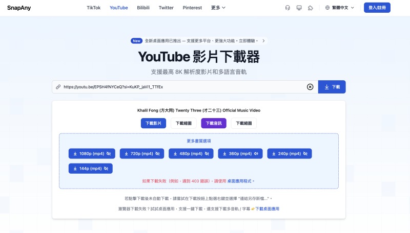The width and height of the screenshot is (410, 233).
Task: Clear the URL with the circled X icon
Action: click(x=310, y=87)
